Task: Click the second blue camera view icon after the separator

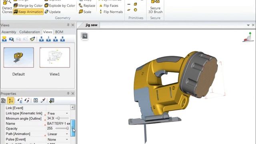Action: pos(48,39)
